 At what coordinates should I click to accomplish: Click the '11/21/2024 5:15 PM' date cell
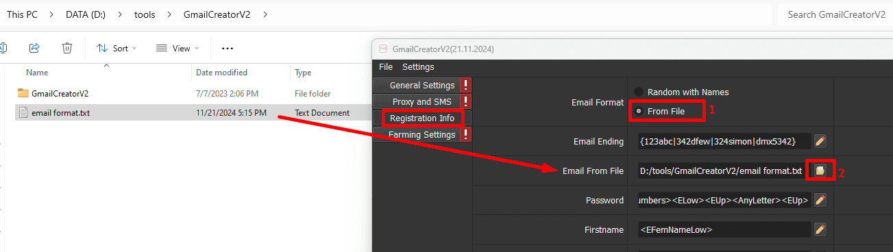(x=231, y=113)
